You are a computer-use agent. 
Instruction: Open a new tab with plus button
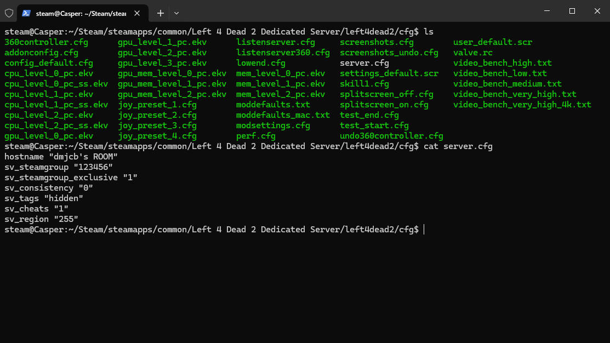[x=160, y=13]
